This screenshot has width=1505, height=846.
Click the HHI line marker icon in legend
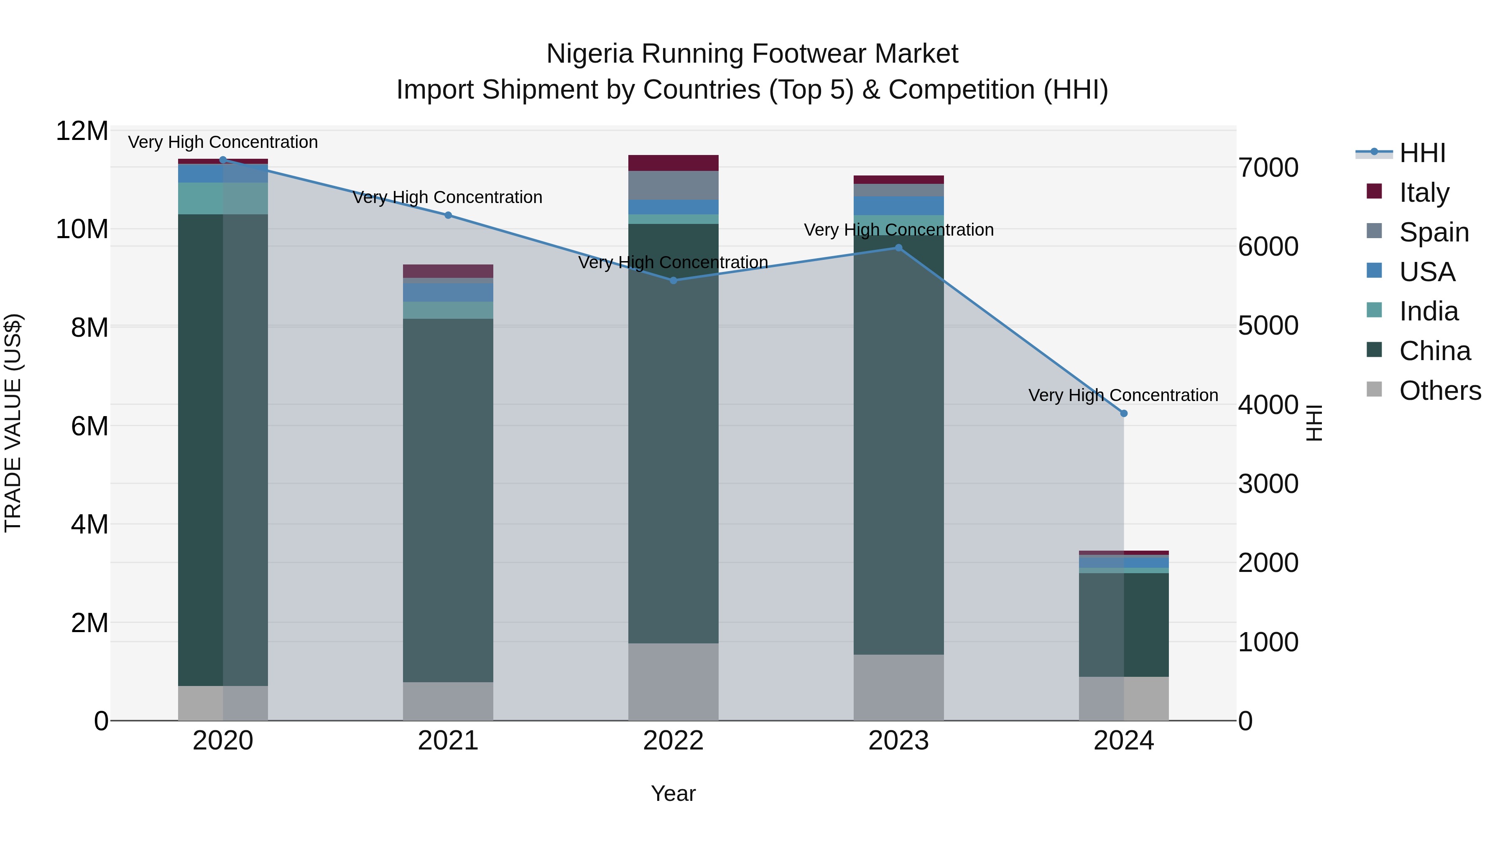pos(1374,152)
